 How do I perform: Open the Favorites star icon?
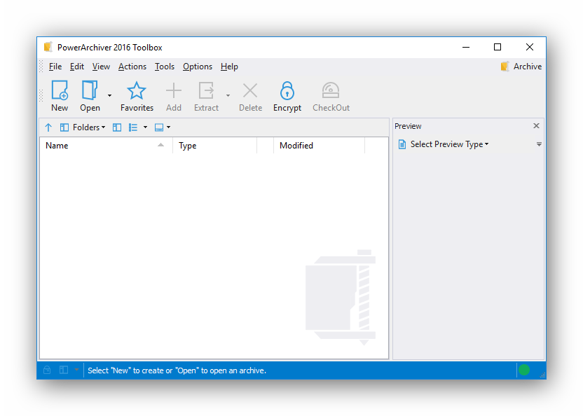point(137,91)
